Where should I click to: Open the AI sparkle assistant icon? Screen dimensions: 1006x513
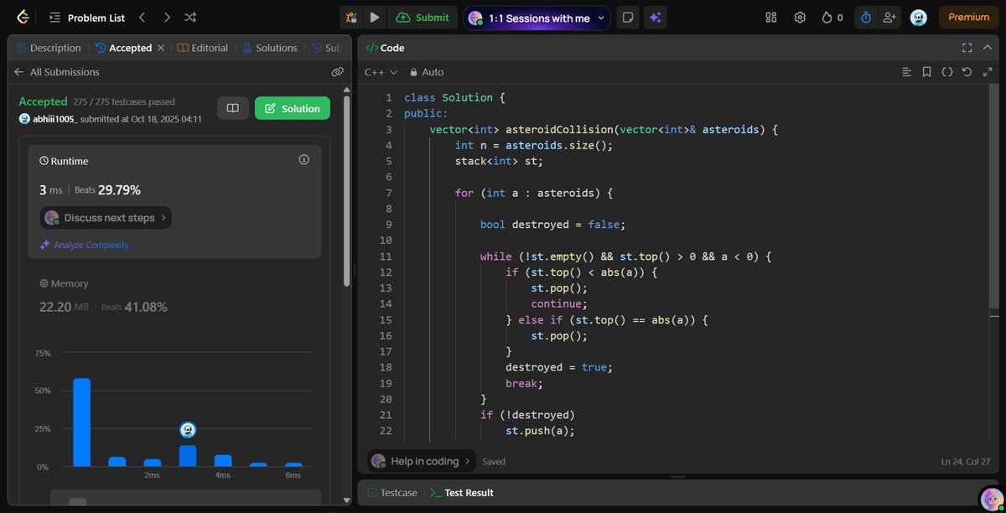[655, 18]
